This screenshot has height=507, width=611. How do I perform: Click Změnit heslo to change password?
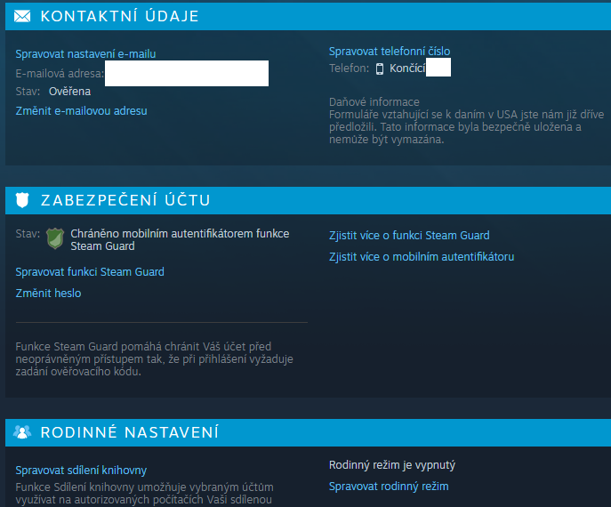(48, 294)
